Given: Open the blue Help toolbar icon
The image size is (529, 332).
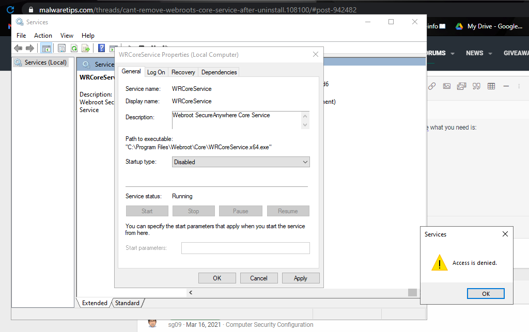Looking at the screenshot, I should pos(102,48).
